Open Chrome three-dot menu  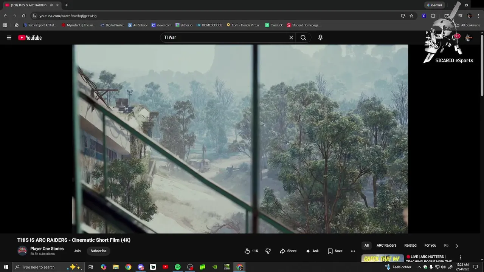point(478,16)
